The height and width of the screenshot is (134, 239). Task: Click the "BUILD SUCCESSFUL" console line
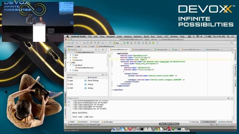80,113
